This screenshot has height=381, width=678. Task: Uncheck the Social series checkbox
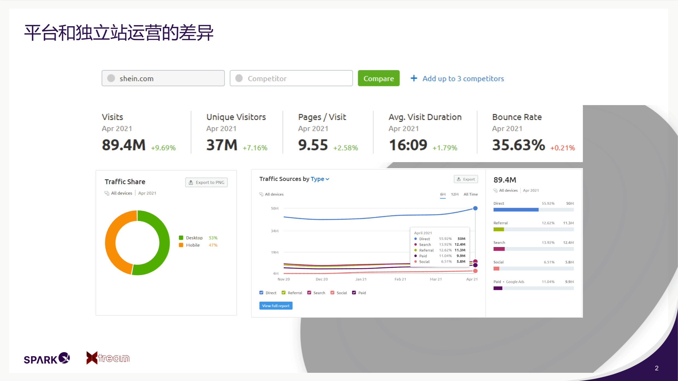point(332,293)
